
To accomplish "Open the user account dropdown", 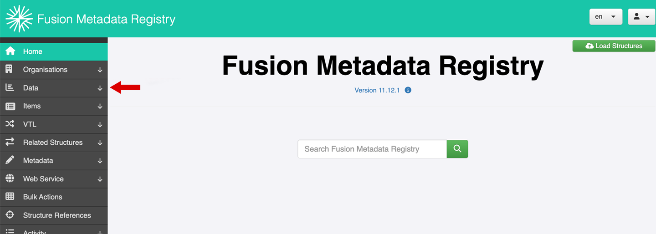I will (x=641, y=16).
